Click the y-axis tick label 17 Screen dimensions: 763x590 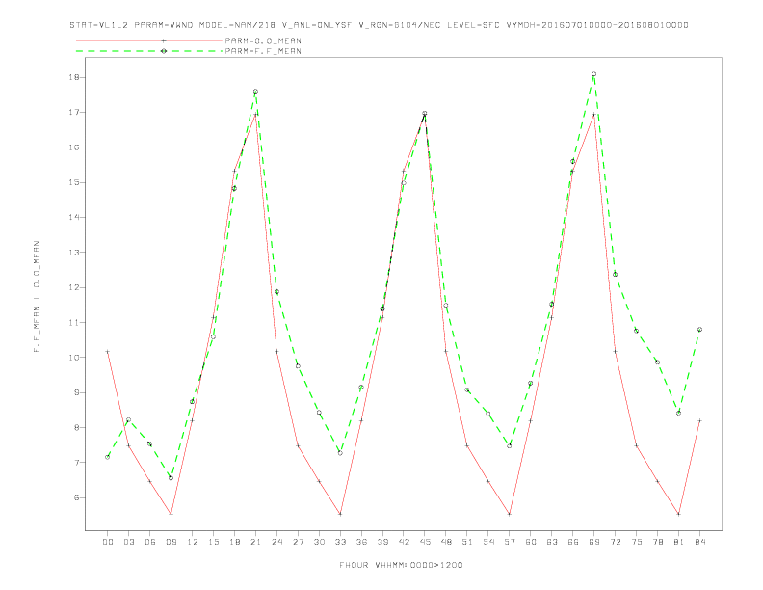tap(74, 113)
